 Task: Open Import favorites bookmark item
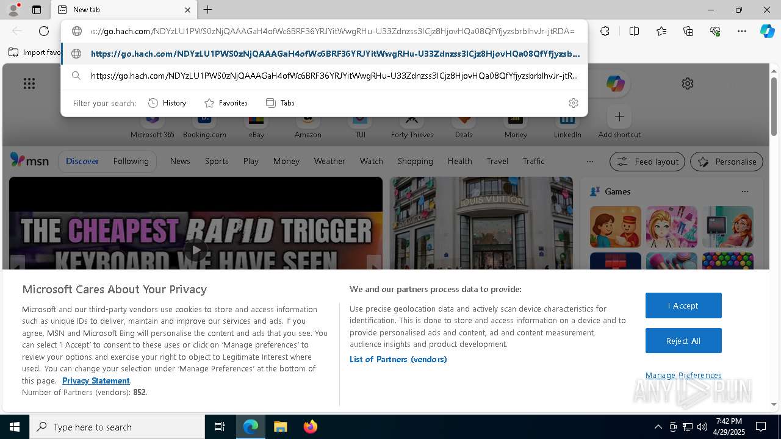coord(35,52)
